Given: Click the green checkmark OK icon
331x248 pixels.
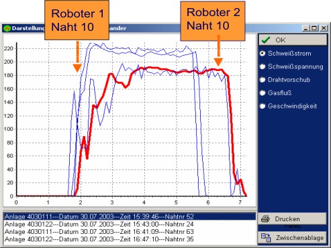Looking at the screenshot, I should point(266,40).
